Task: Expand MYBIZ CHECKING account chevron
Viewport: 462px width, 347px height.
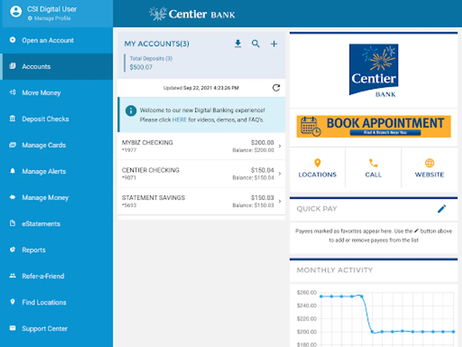Action: coord(280,146)
